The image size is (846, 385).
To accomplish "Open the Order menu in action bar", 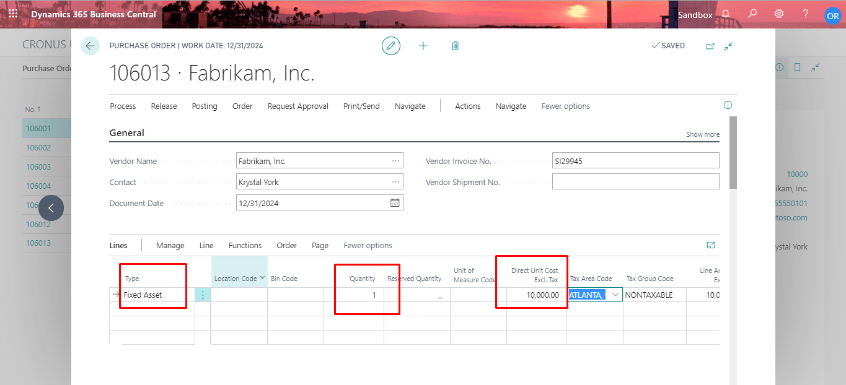I will pyautogui.click(x=242, y=106).
